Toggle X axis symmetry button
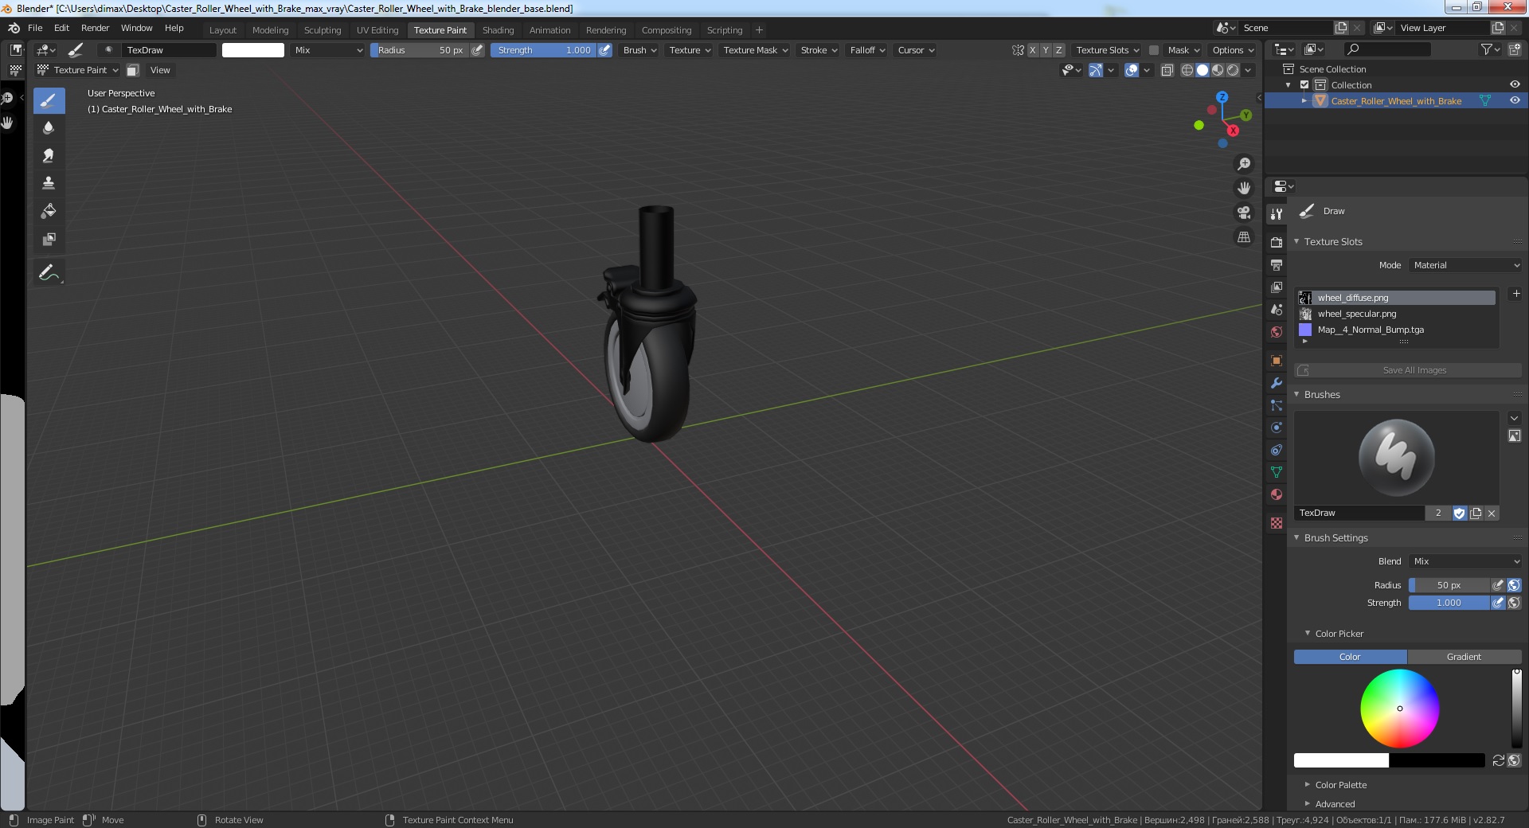This screenshot has height=828, width=1529. [1033, 50]
